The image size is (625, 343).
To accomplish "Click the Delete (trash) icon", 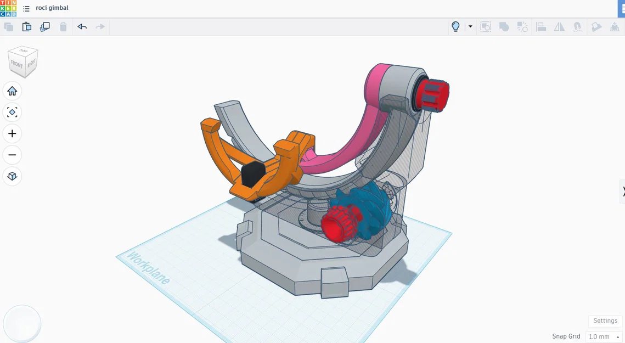I will pyautogui.click(x=63, y=26).
